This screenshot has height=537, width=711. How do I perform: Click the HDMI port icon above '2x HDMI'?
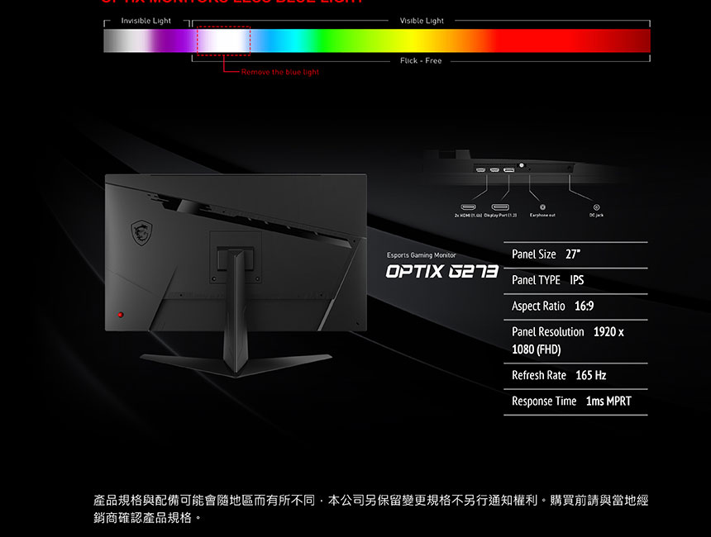[x=469, y=207]
